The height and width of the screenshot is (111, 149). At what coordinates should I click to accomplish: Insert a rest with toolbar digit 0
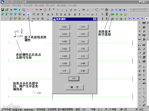click(x=48, y=14)
